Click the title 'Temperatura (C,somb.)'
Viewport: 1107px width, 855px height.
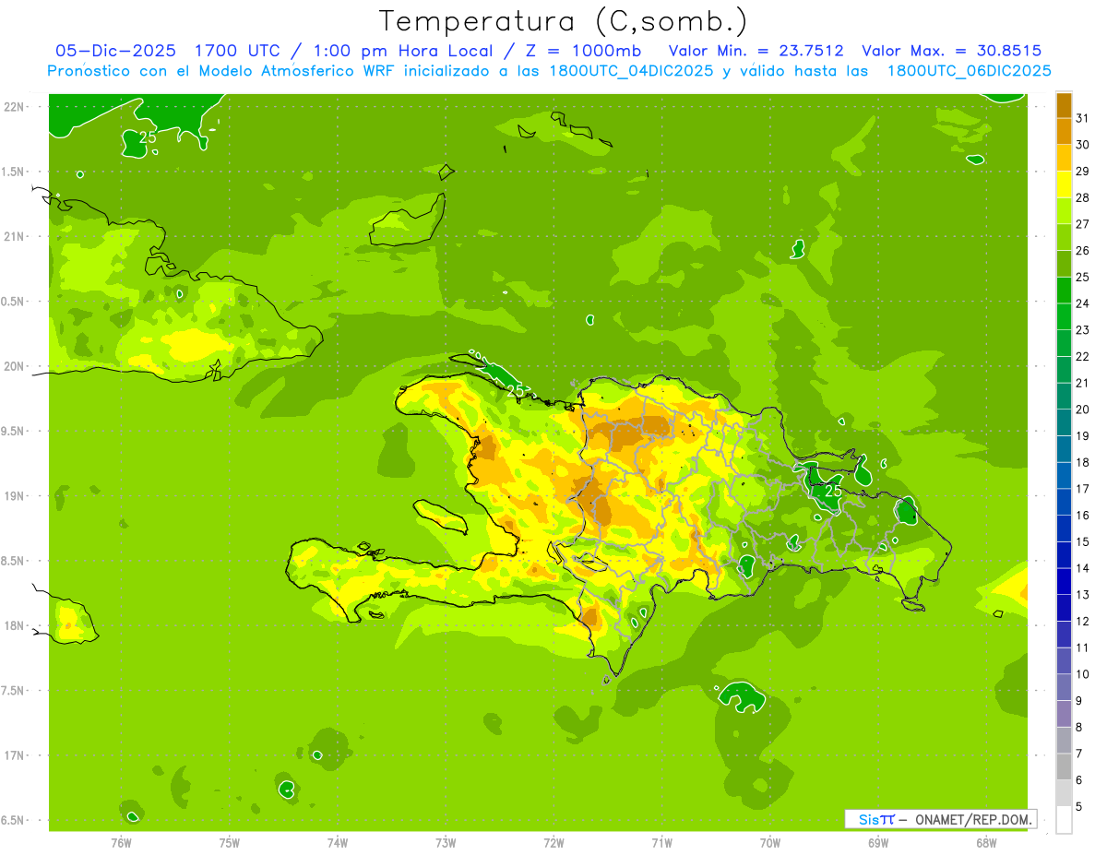point(564,21)
